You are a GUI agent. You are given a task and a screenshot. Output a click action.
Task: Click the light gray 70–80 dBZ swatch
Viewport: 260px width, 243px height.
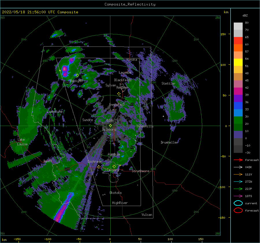tap(238, 26)
